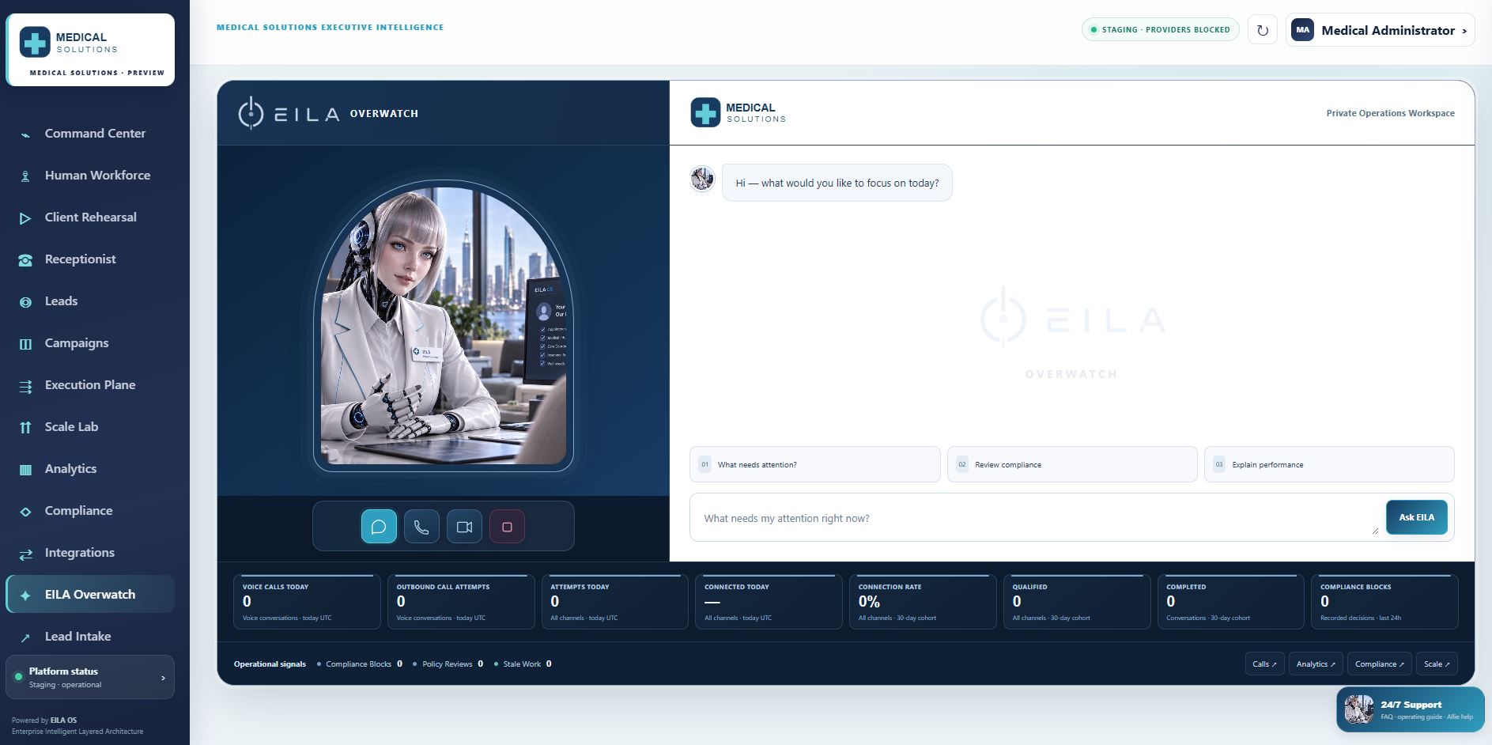The height and width of the screenshot is (745, 1492).
Task: Stop the session with the square stop icon
Action: pos(507,527)
